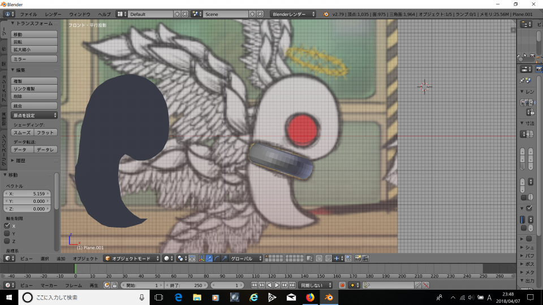Image resolution: width=543 pixels, height=305 pixels.
Task: Click the ミラー (Mirror) button
Action: click(34, 59)
